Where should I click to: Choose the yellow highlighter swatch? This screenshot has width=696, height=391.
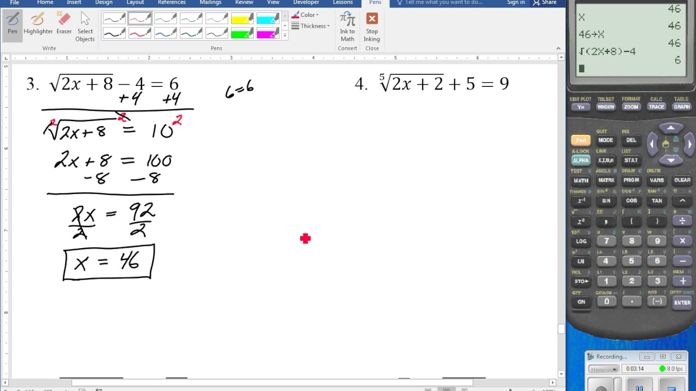pos(242,19)
